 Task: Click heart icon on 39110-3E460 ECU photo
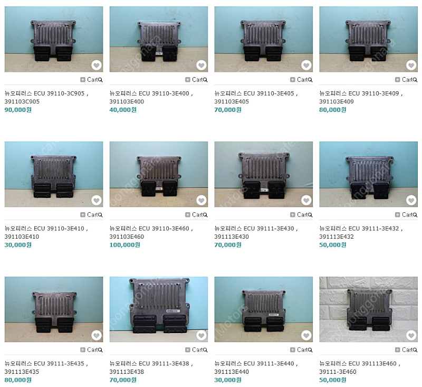pos(202,200)
